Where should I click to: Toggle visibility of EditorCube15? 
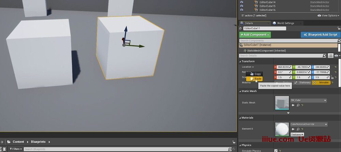pos(242,6)
